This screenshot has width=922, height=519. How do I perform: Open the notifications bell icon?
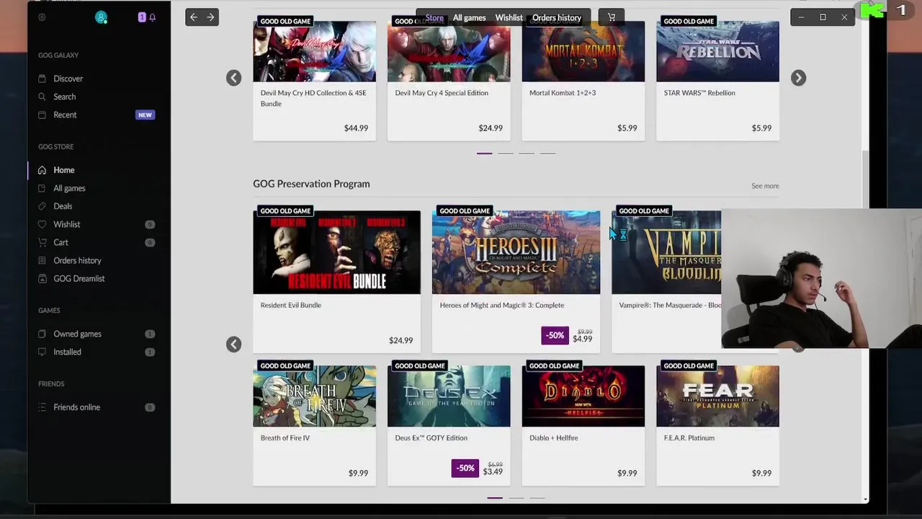152,17
